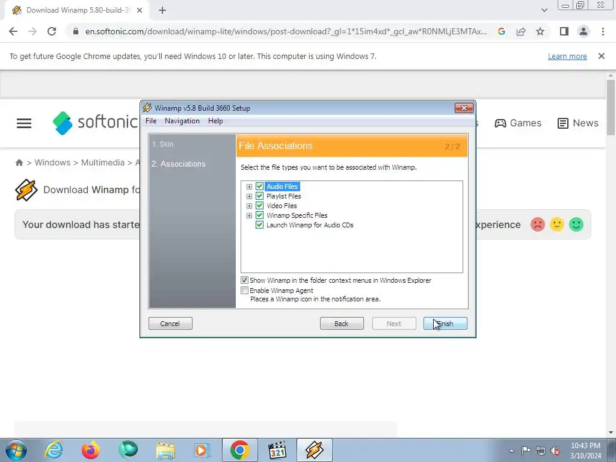This screenshot has height=462, width=616.
Task: Open the Games section on Softonic
Action: 518,123
